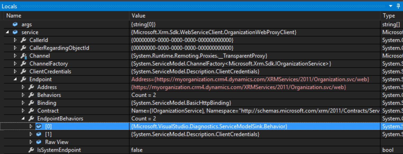Image resolution: width=403 pixels, height=154 pixels.
Task: Collapse the service variable node
Action: click(7, 32)
